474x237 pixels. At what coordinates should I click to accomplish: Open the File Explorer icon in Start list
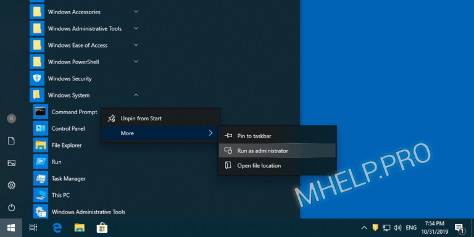pyautogui.click(x=41, y=145)
